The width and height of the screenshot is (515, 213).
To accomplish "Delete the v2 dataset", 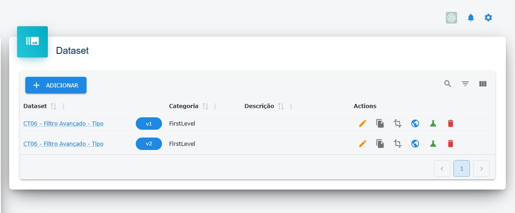I will 450,144.
